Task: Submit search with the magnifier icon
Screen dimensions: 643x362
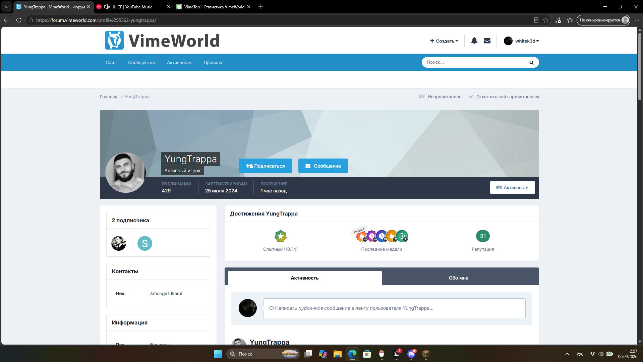Action: point(531,62)
